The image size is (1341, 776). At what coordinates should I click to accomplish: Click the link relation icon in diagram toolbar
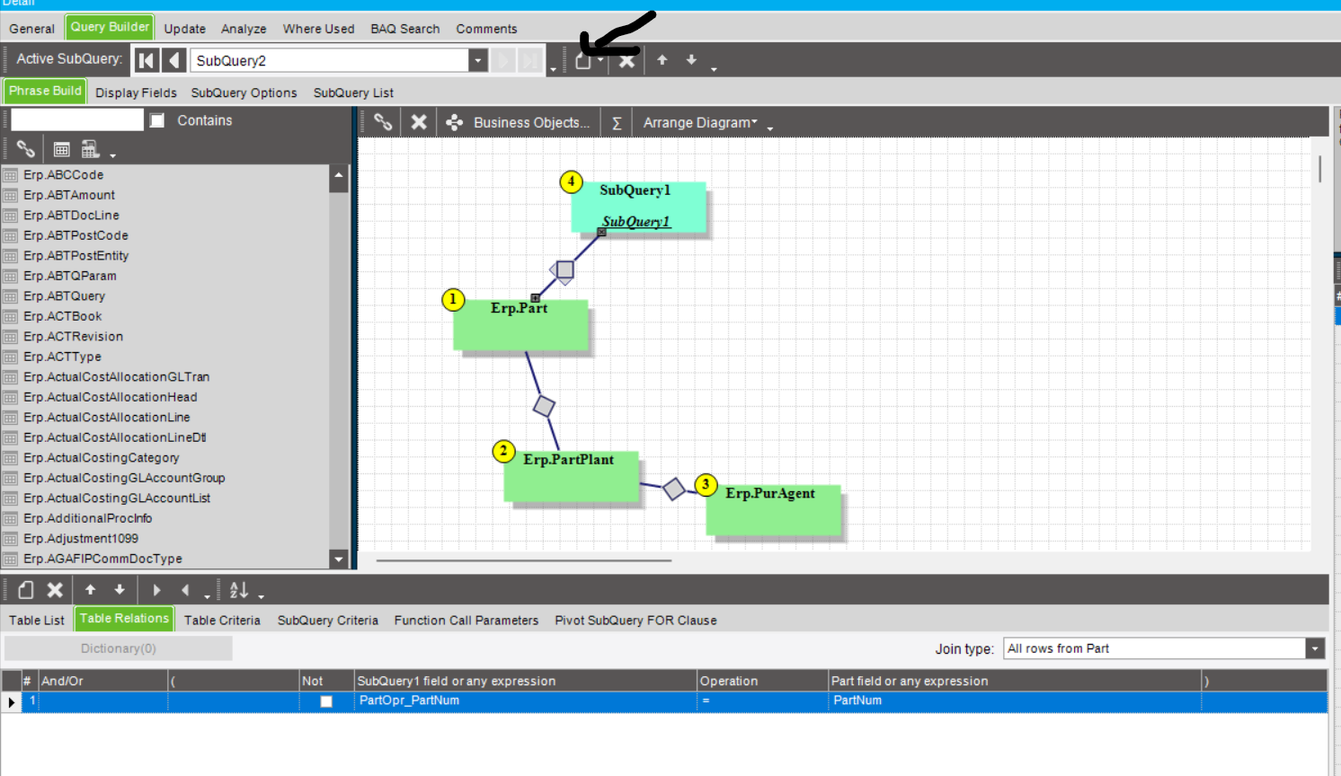pyautogui.click(x=383, y=122)
